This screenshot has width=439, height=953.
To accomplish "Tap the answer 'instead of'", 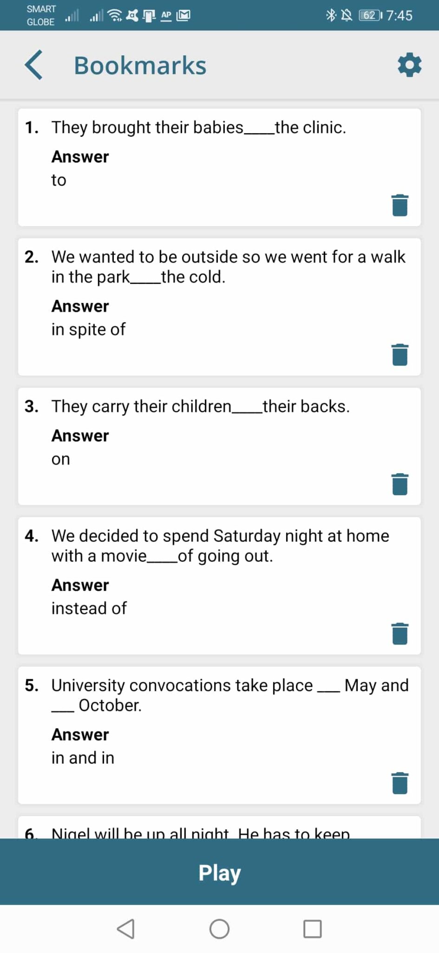I will pos(89,608).
